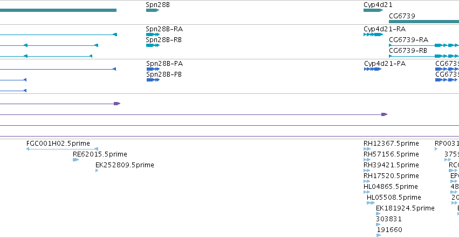Select transcript Spn28B-RB

pyautogui.click(x=153, y=45)
